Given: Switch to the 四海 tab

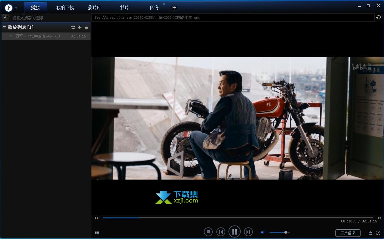Looking at the screenshot, I should (x=154, y=7).
